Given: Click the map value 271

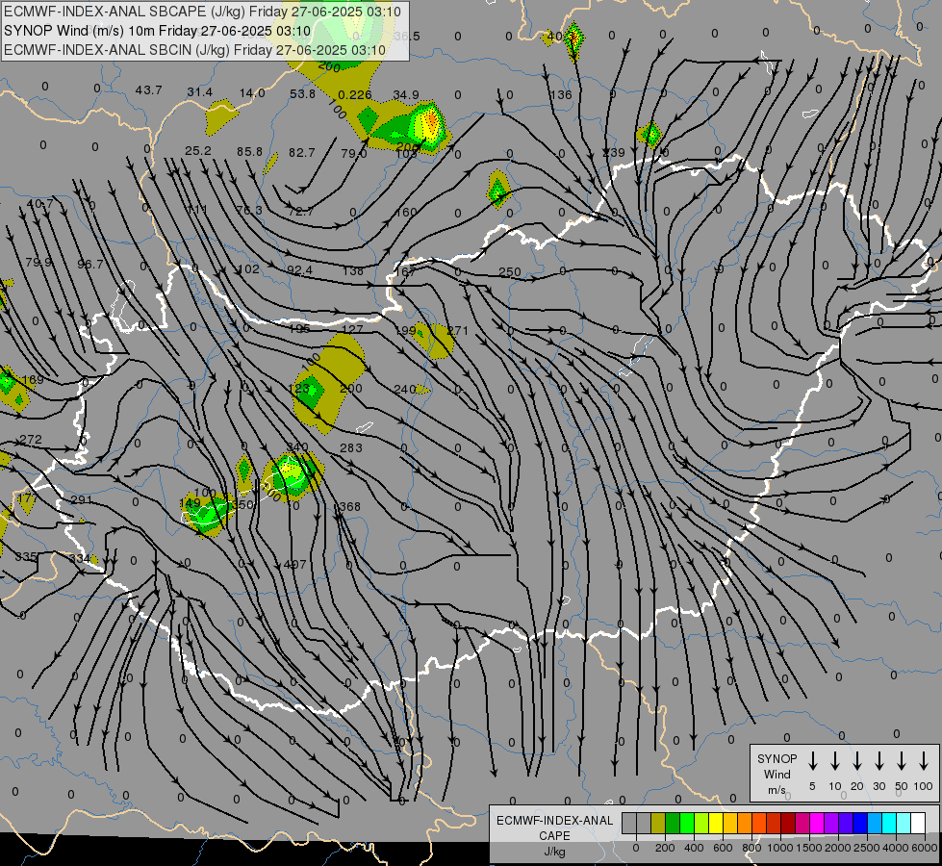Looking at the screenshot, I should click(457, 331).
